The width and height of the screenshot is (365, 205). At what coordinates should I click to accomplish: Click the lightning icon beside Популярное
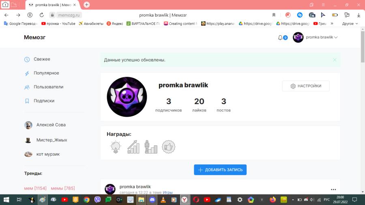point(27,73)
